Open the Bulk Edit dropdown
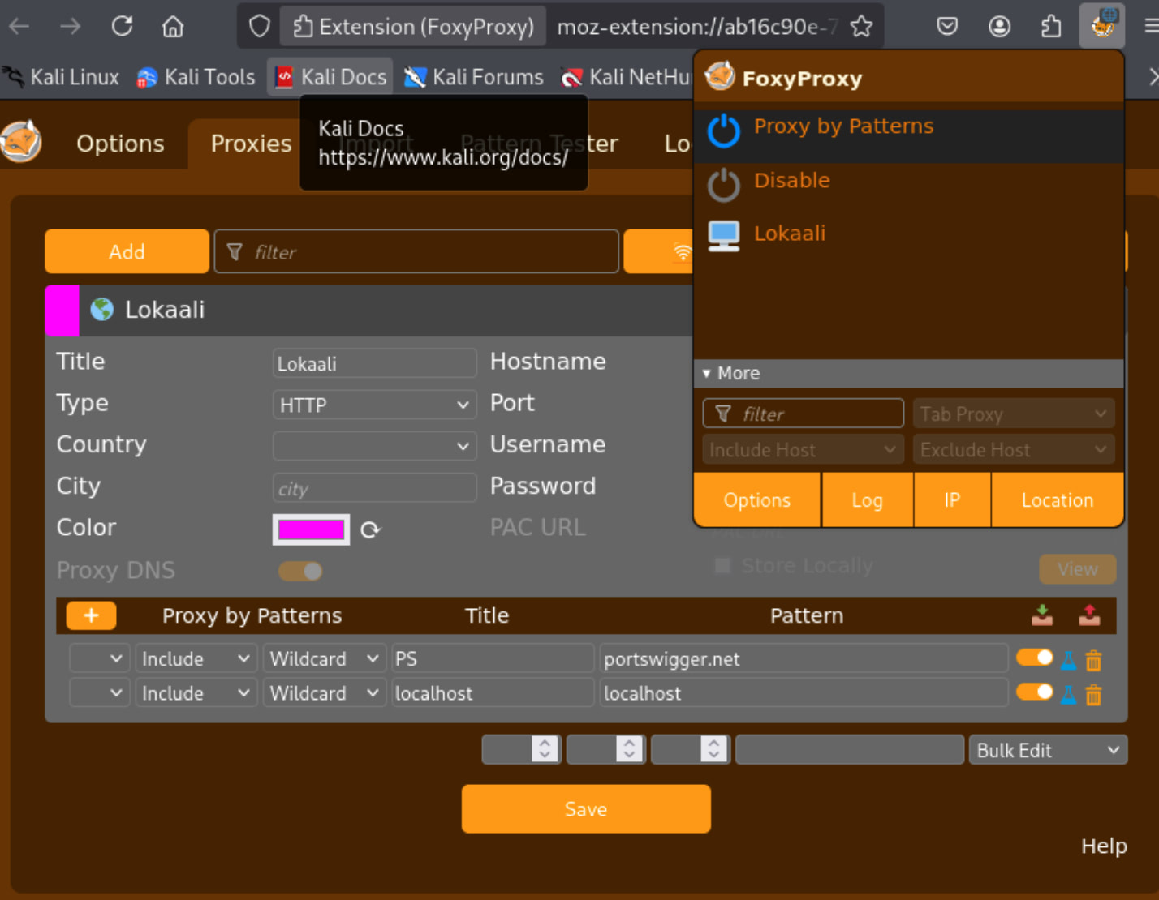This screenshot has width=1159, height=900. (1047, 751)
